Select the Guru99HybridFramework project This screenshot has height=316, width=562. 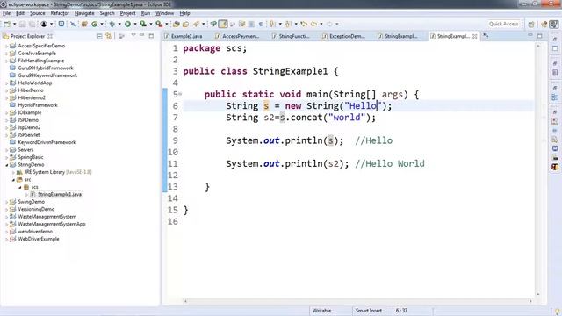pos(46,68)
